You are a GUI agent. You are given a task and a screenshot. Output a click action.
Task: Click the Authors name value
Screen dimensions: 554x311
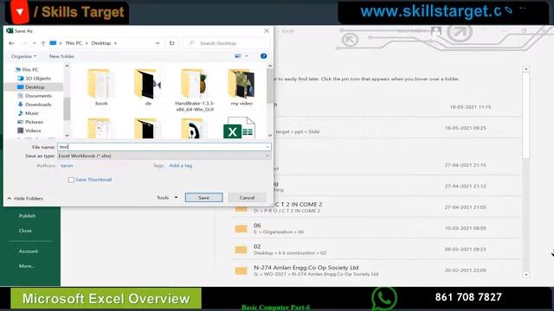pyautogui.click(x=67, y=165)
